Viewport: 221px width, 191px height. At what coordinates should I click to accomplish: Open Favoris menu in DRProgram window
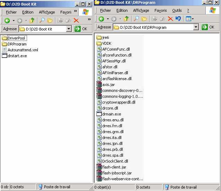click(160, 11)
